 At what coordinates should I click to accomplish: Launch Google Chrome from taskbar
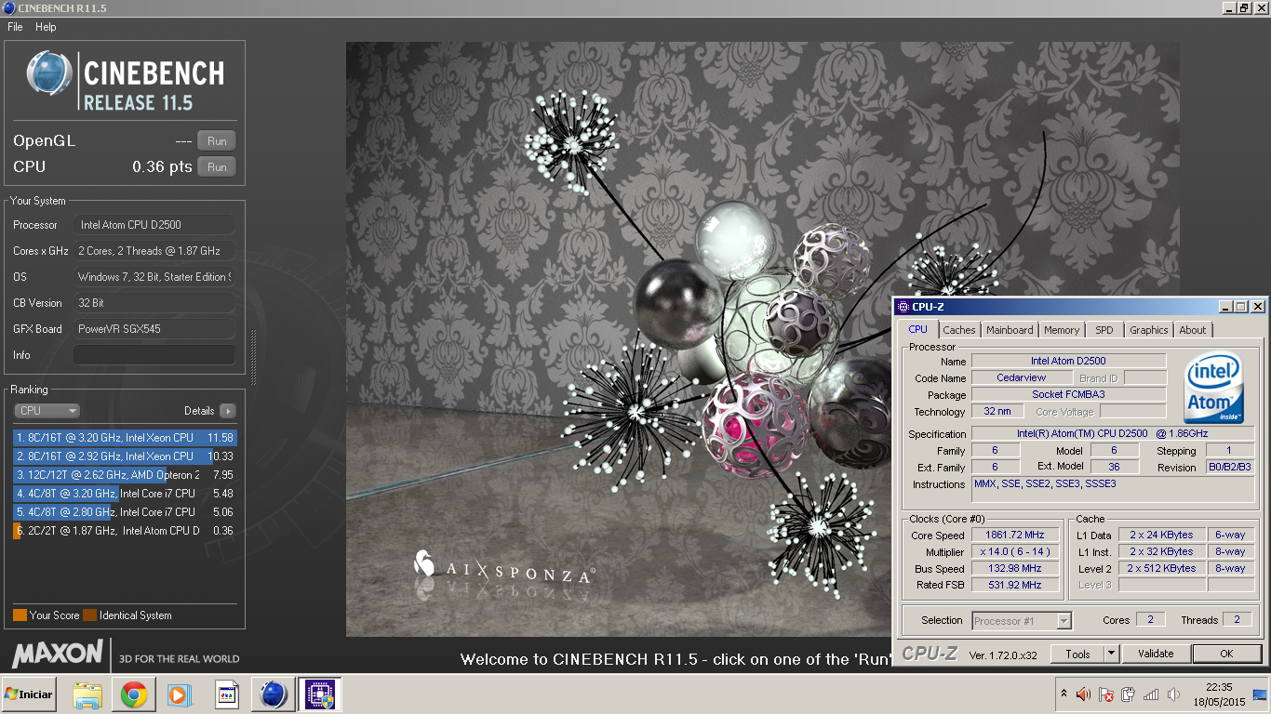click(x=133, y=694)
